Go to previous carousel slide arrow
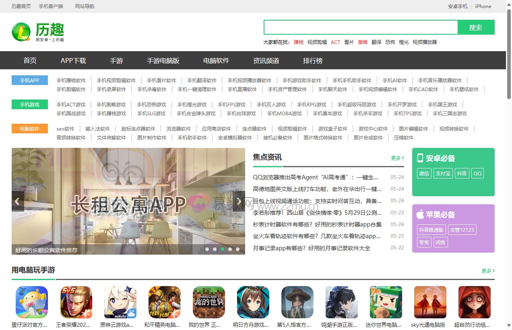This screenshot has height=330, width=512. pyautogui.click(x=17, y=201)
